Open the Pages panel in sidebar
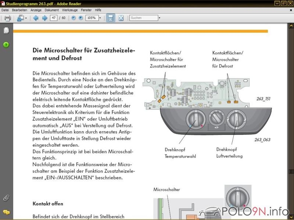The width and height of the screenshot is (294, 220). tap(6, 30)
